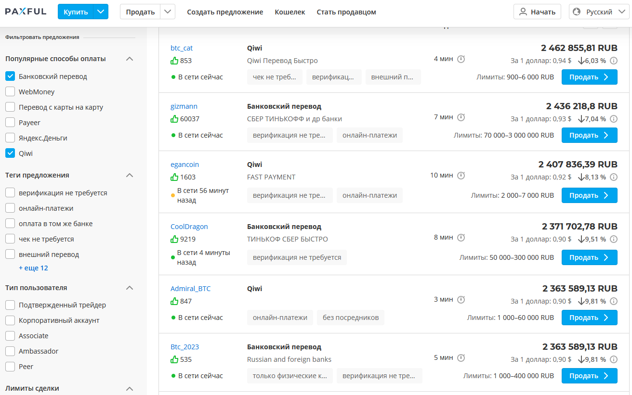This screenshot has width=632, height=395.
Task: Go to the Paxful home logo
Action: [x=26, y=12]
